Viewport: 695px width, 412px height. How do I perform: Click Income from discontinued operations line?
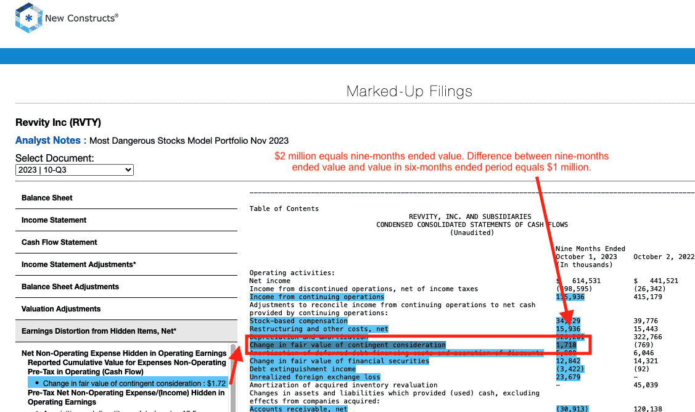[363, 289]
